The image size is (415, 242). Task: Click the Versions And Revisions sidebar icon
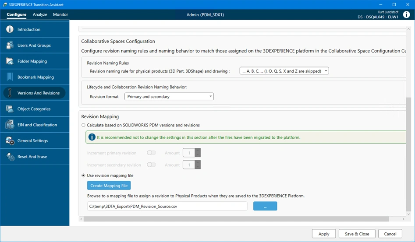point(10,93)
